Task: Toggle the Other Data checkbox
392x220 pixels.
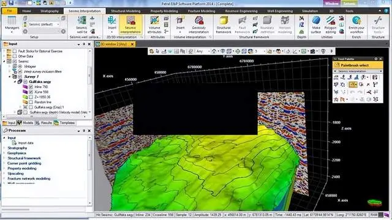Action: click(x=15, y=56)
